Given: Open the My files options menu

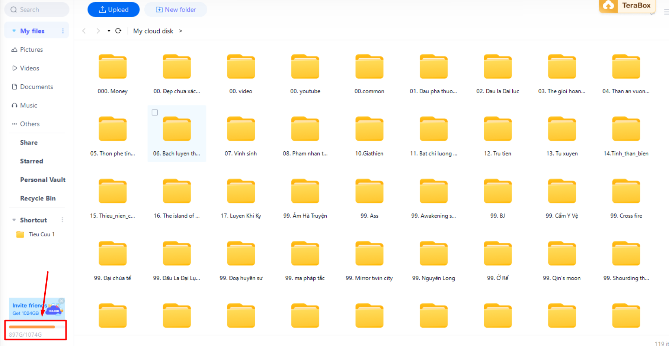Looking at the screenshot, I should pos(63,31).
